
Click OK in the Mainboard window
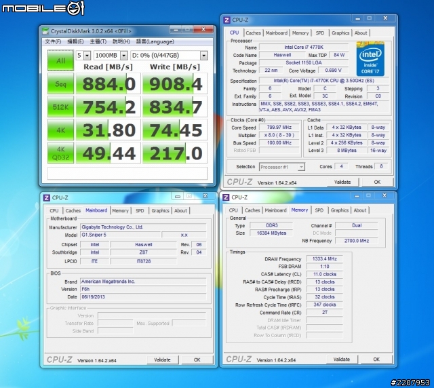[x=197, y=360]
